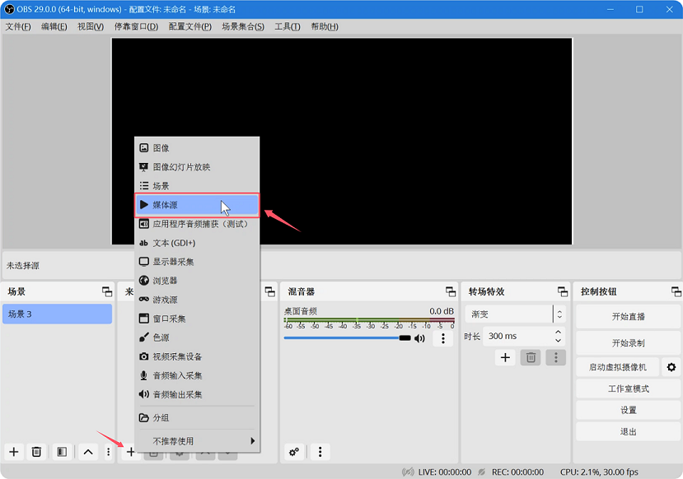Click 退出 to exit OBS
The width and height of the screenshot is (683, 479).
pos(628,431)
